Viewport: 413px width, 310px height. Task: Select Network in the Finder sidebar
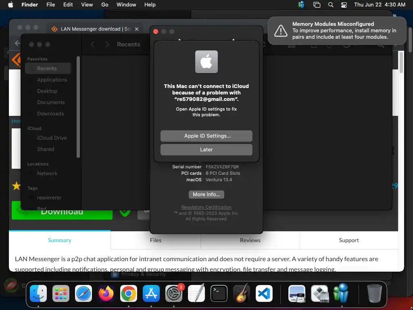coord(48,174)
